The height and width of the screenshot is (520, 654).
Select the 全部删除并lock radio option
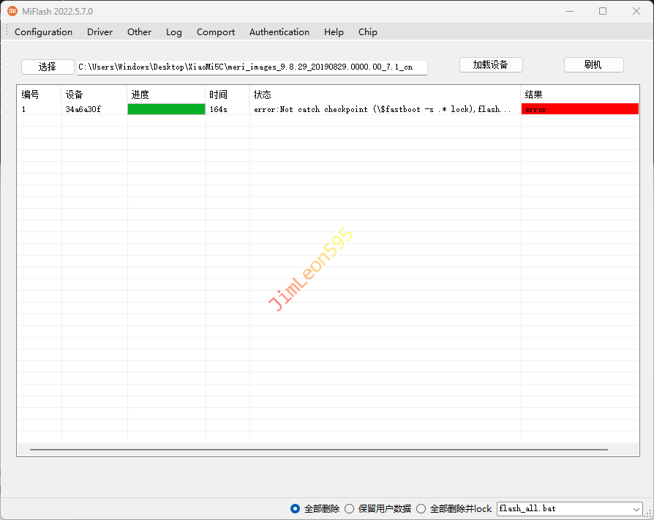click(x=421, y=508)
